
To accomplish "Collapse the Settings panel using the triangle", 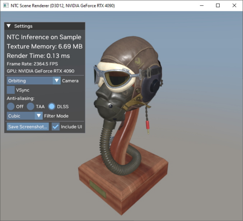I will pos(9,26).
